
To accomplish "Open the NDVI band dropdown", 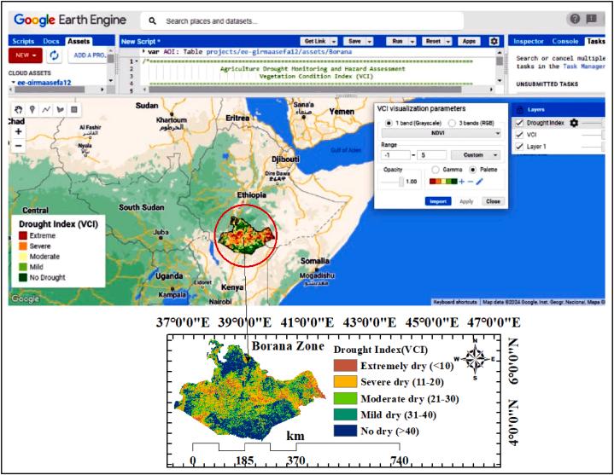I will coord(441,135).
